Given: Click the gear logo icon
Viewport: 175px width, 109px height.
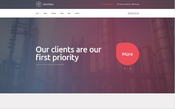Looking at the screenshot, I should pos(39,4).
